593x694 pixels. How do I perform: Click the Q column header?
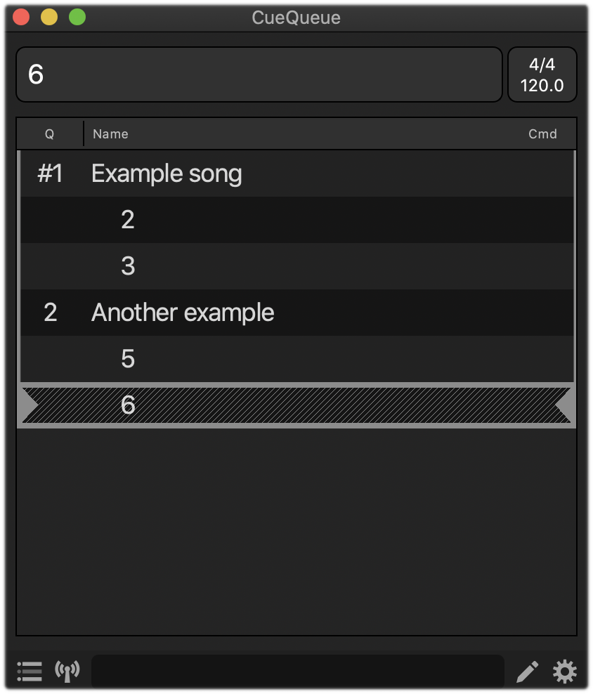[x=49, y=133]
